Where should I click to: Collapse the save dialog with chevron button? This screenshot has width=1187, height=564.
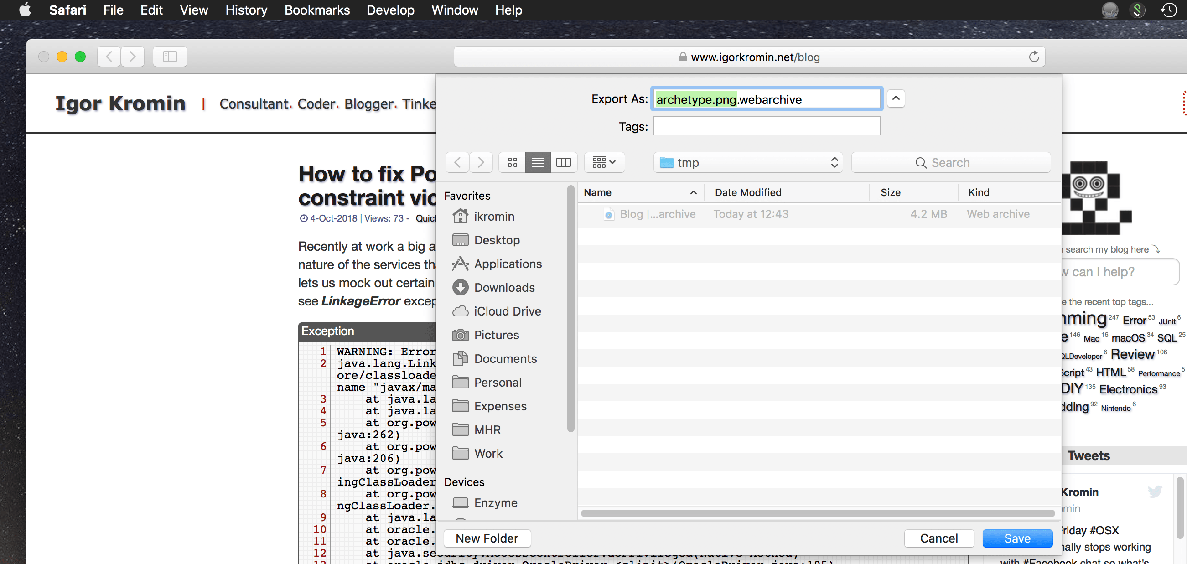pyautogui.click(x=896, y=98)
